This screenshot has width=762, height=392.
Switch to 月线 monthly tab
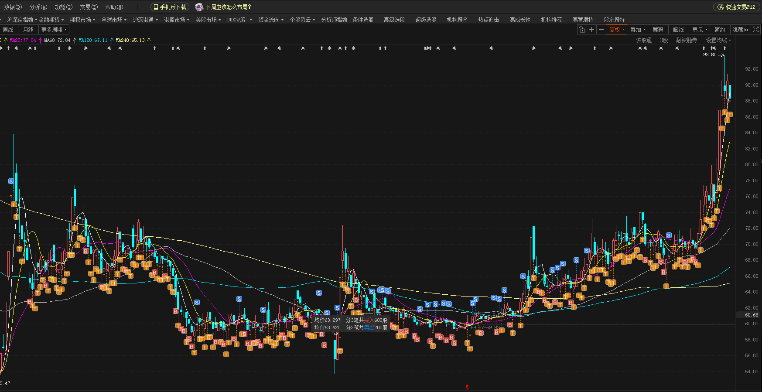pos(28,30)
